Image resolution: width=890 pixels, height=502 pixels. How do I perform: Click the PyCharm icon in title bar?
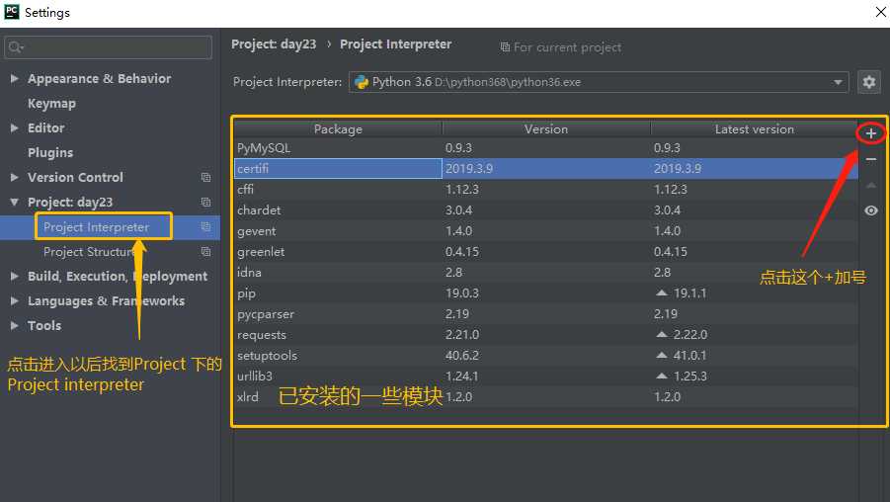click(11, 12)
